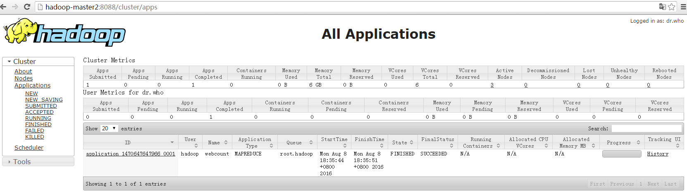Go to First page of entries
Image resolution: width=687 pixels, height=193 pixels.
pos(597,184)
